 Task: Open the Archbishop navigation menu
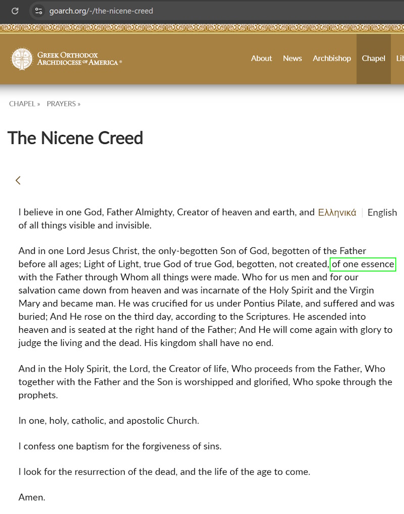[x=332, y=58]
